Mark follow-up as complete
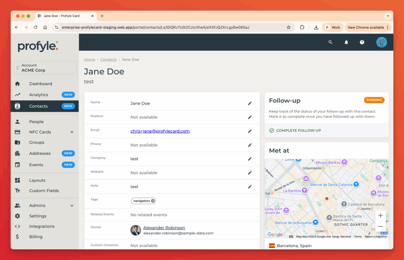This screenshot has width=404, height=260. coord(295,130)
